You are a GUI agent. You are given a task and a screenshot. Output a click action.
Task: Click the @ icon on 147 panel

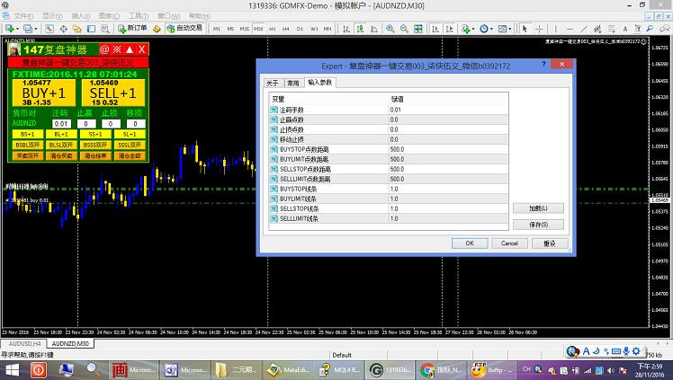104,49
